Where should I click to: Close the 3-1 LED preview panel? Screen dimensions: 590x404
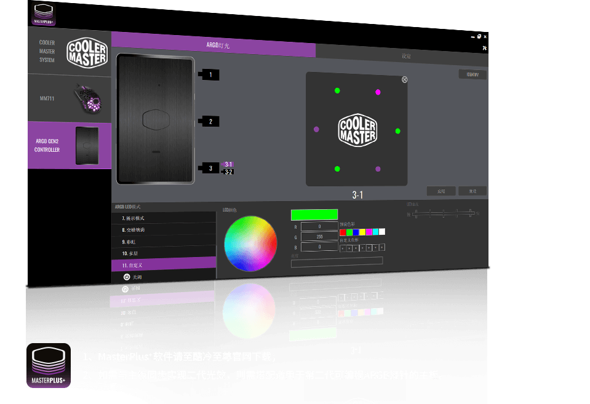404,79
